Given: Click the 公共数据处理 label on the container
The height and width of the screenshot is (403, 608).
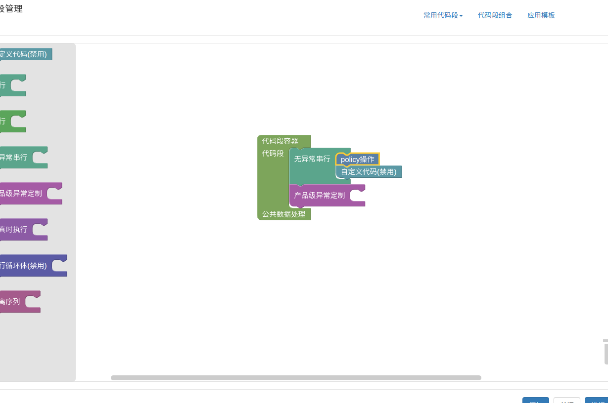Looking at the screenshot, I should 283,214.
